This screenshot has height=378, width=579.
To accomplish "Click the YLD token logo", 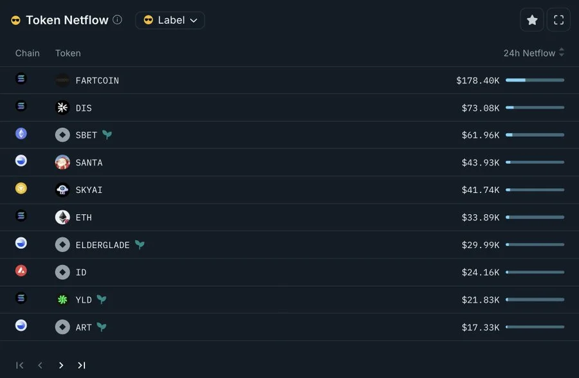I will [62, 300].
